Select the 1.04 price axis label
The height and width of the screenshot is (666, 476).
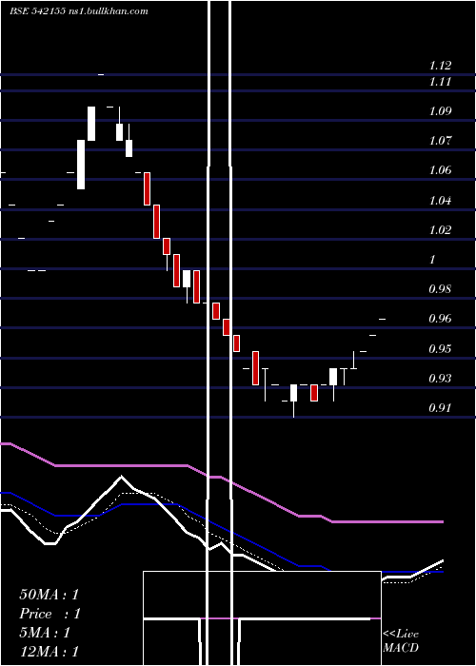[x=440, y=200]
